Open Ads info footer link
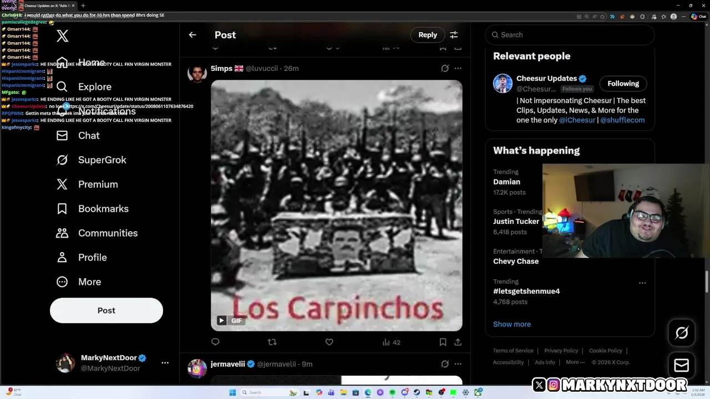 [545, 362]
